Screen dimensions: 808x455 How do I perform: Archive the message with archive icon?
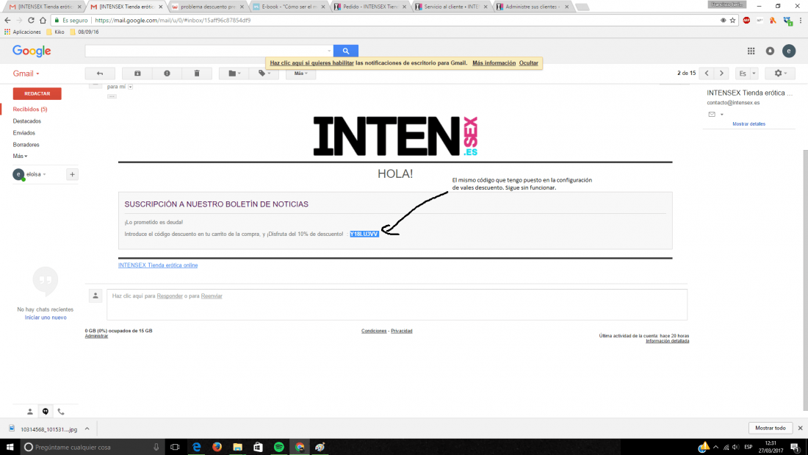point(137,74)
